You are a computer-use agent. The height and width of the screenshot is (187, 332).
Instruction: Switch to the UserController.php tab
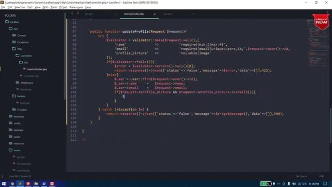coord(134,14)
